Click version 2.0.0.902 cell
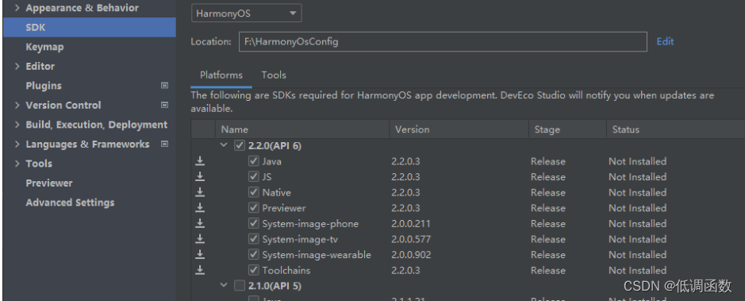This screenshot has height=301, width=745. coord(412,255)
